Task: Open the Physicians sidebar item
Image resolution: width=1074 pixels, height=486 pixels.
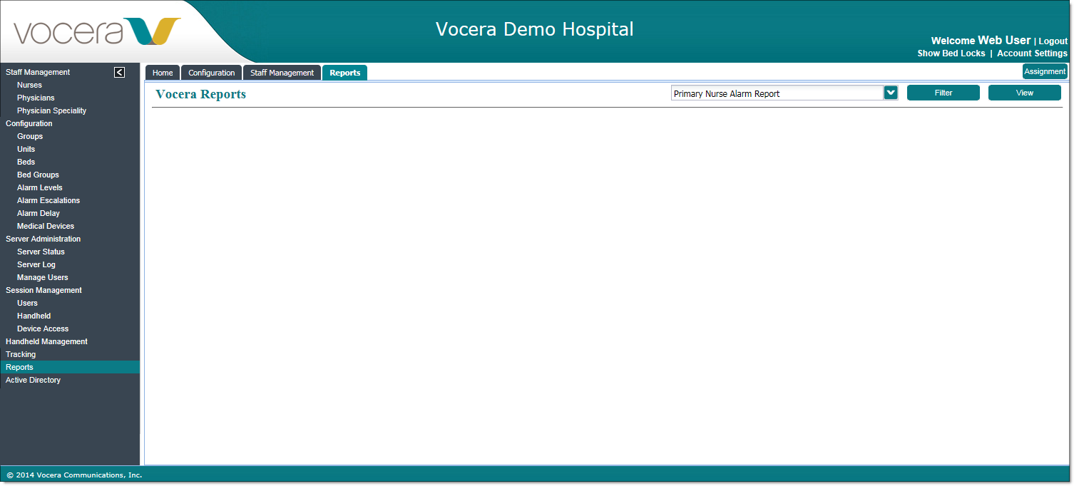Action: coord(36,98)
